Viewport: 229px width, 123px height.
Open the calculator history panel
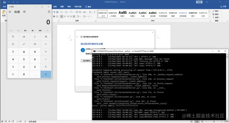tap(49, 12)
